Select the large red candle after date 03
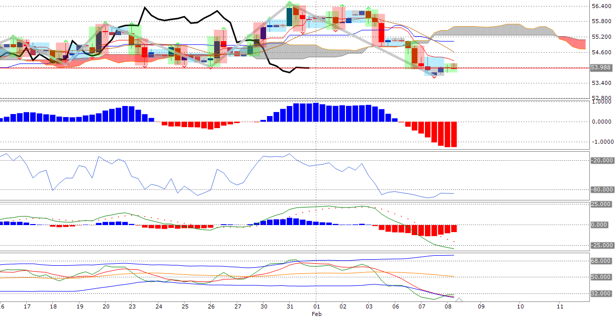Image resolution: width=616 pixels, height=317 pixels. coord(381,33)
